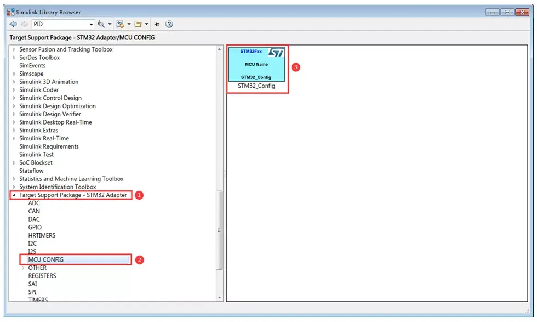Maximize the Simulink Library Browser window
The height and width of the screenshot is (322, 537).
(507, 13)
